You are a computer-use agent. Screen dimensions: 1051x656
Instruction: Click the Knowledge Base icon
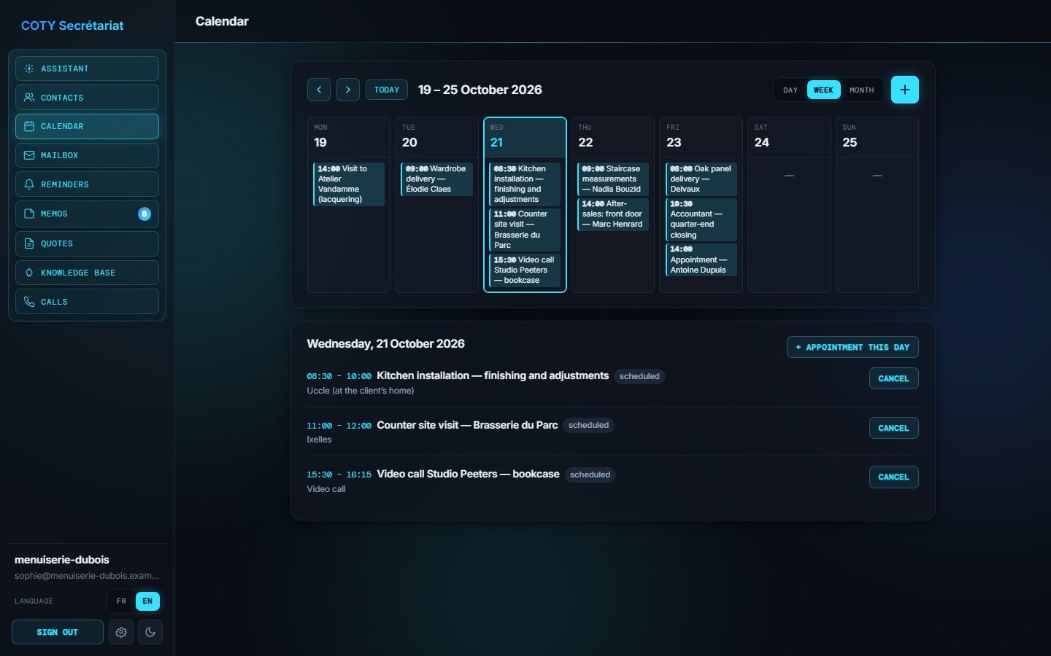(x=29, y=273)
